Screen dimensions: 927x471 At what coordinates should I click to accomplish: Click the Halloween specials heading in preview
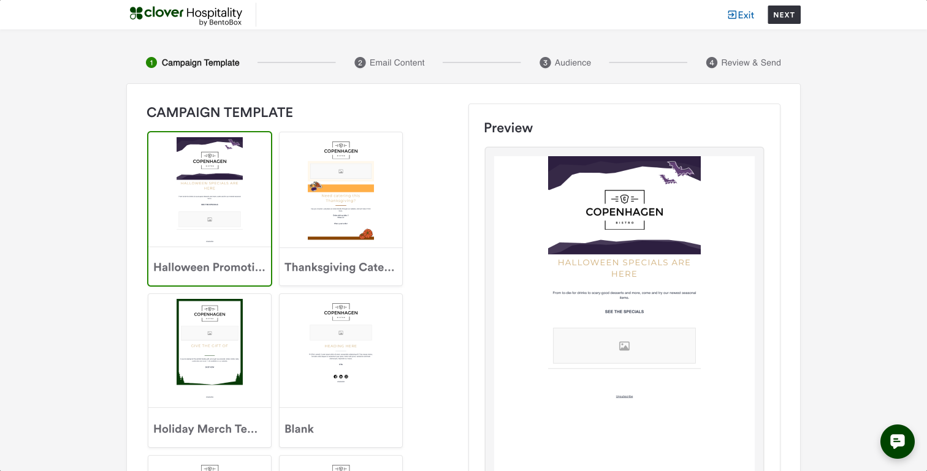[x=624, y=268]
